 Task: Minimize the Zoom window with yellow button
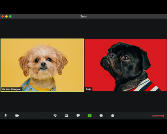click(x=6, y=16)
